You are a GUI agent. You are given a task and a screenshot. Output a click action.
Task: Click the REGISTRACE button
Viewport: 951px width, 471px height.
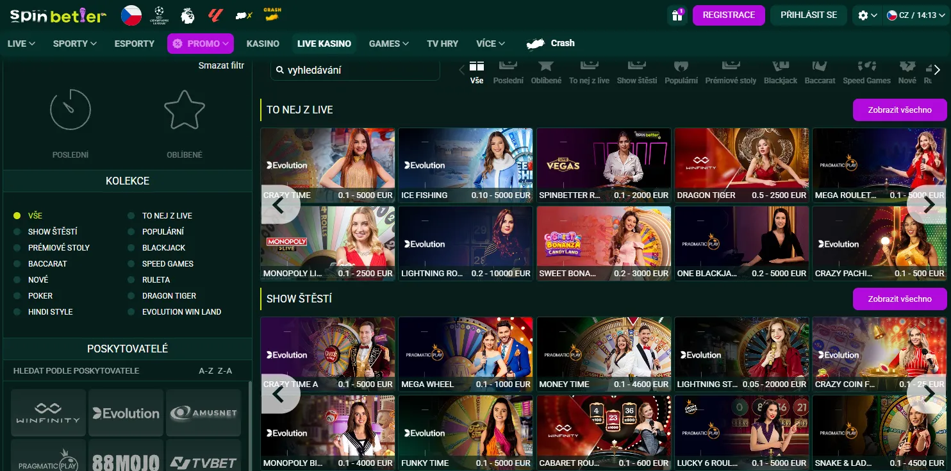coord(729,15)
